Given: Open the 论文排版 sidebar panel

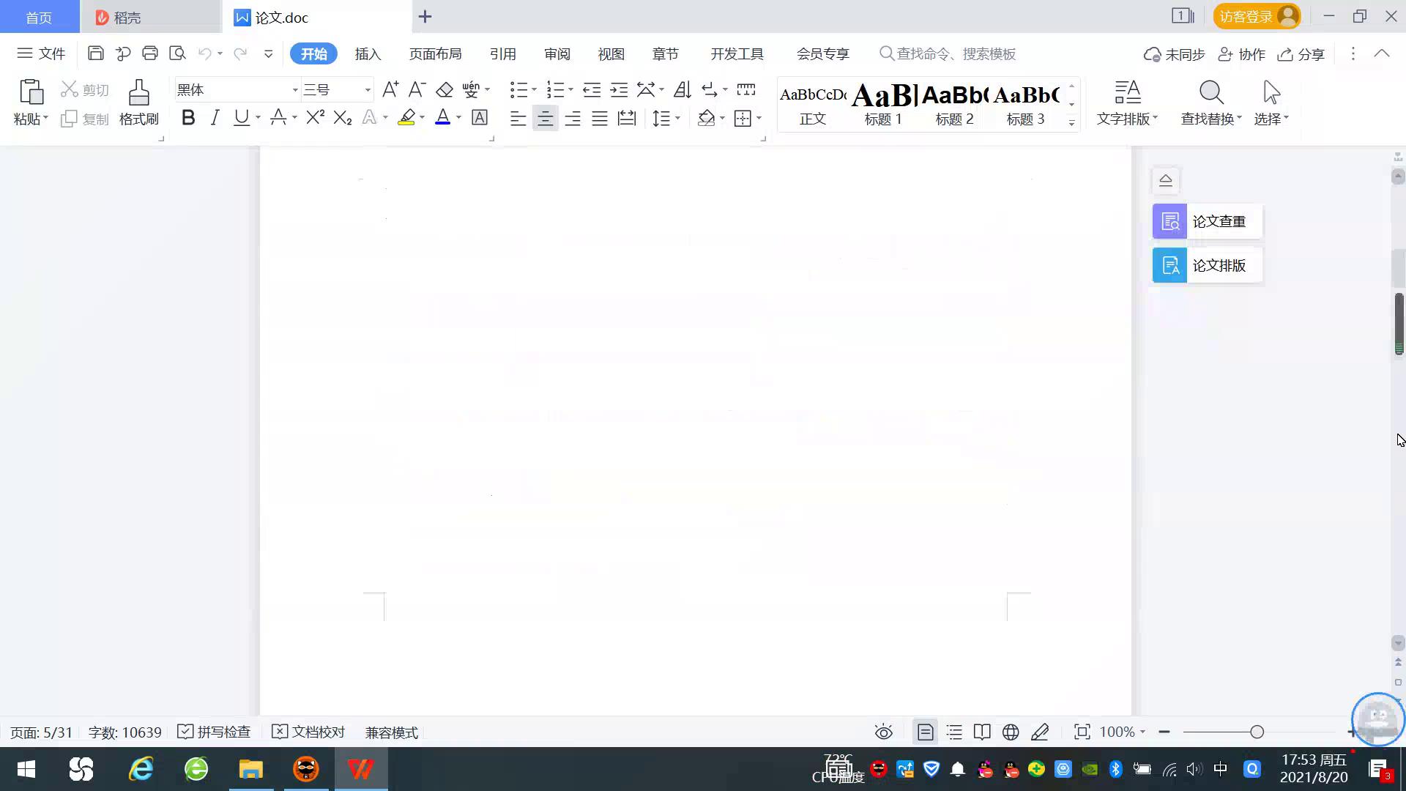Looking at the screenshot, I should [x=1205, y=265].
